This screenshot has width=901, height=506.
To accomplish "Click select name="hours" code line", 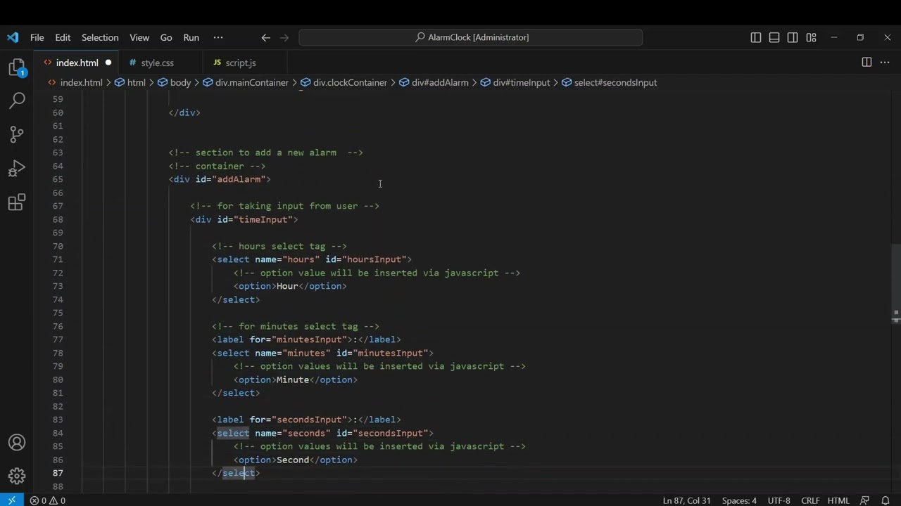I will [312, 259].
